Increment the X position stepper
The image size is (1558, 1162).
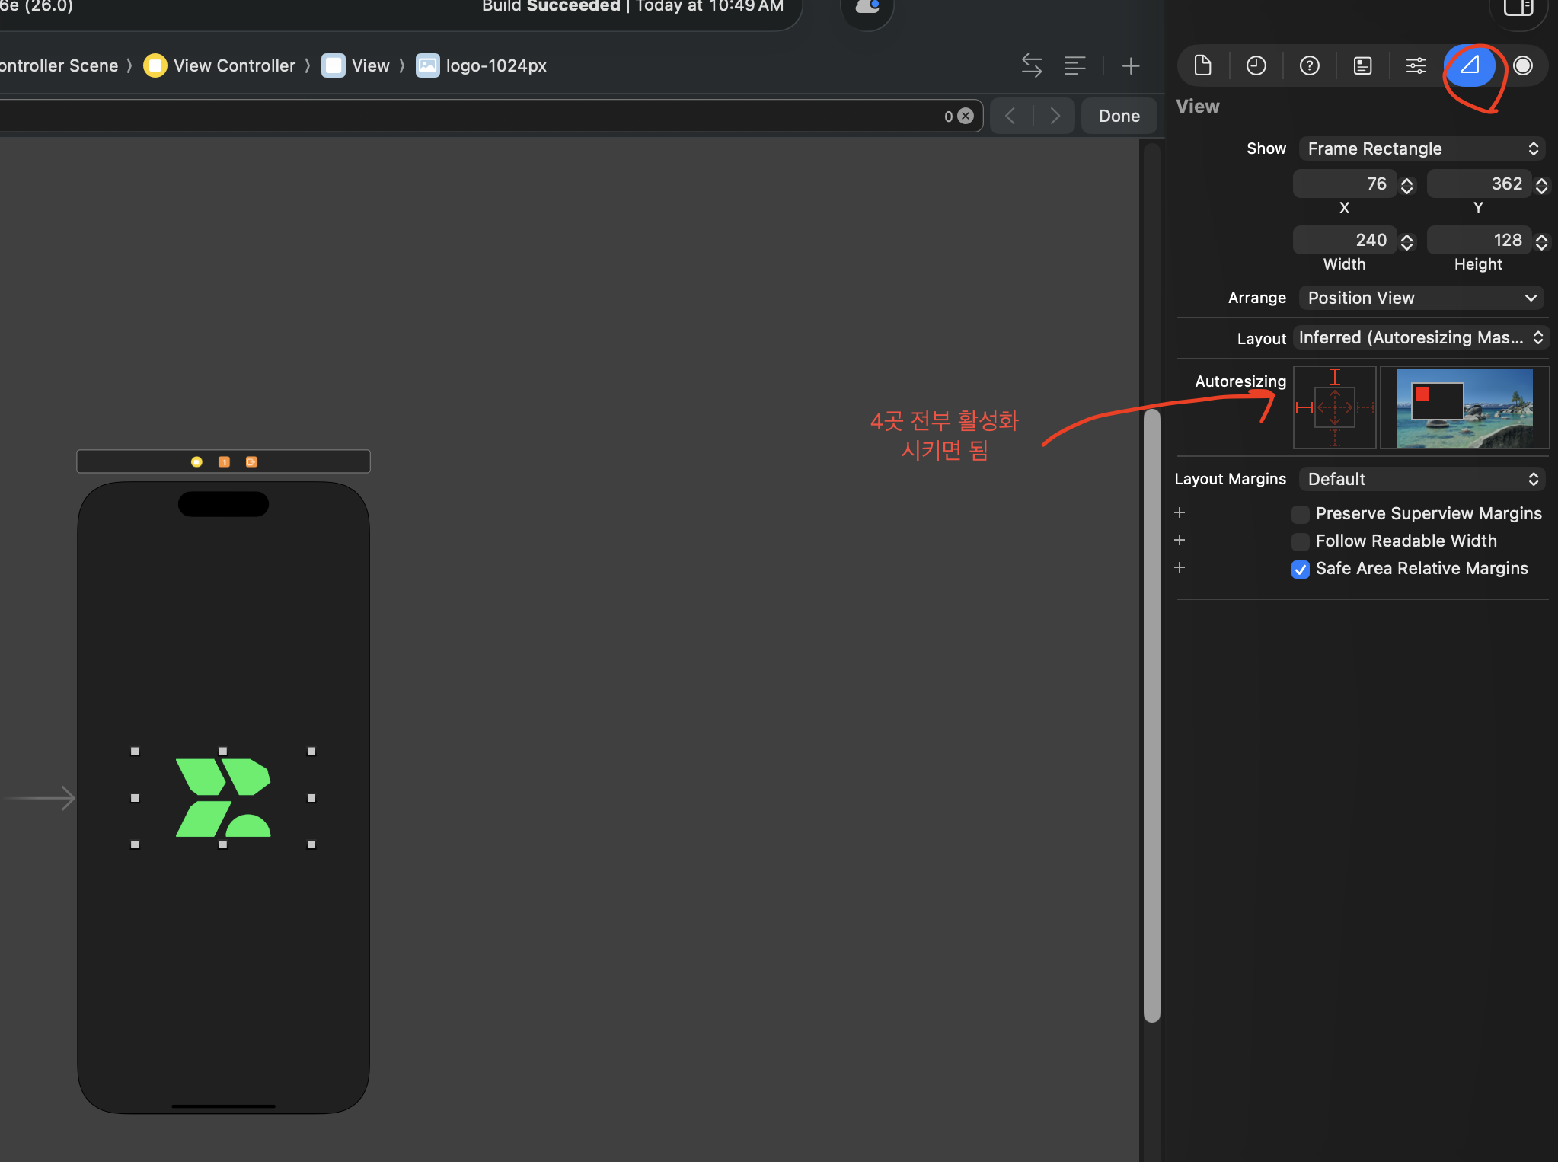pos(1407,180)
